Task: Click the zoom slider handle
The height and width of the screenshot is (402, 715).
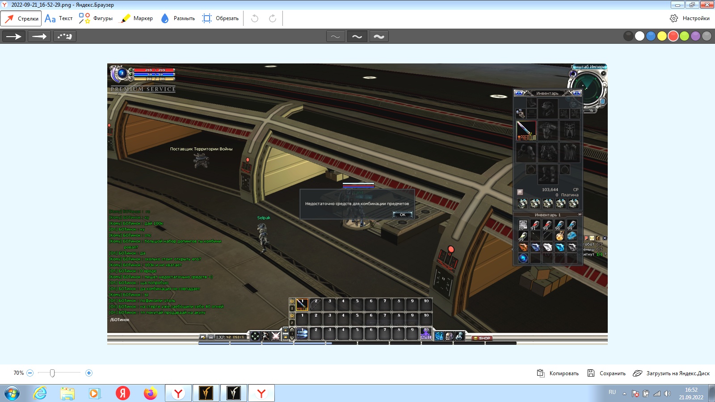Action: click(x=52, y=373)
